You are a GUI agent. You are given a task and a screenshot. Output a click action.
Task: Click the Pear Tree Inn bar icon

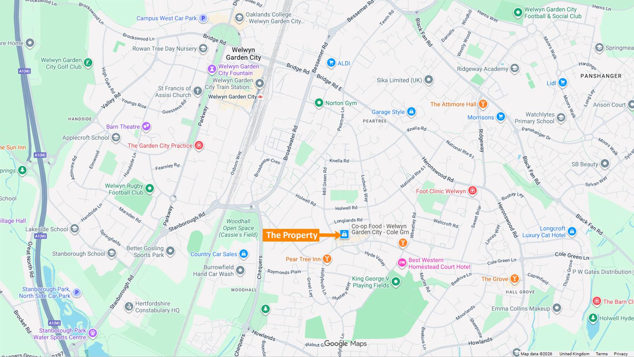[x=327, y=259]
